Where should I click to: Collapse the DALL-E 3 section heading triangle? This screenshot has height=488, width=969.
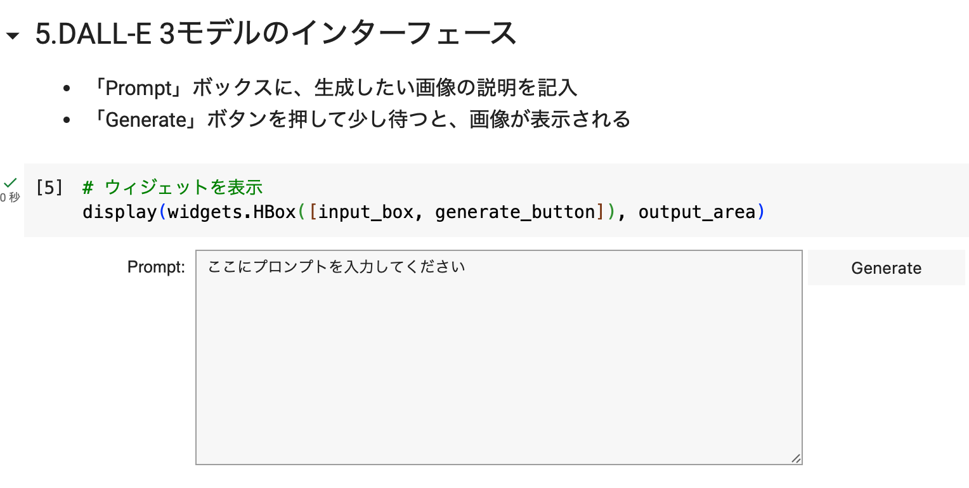[x=13, y=37]
